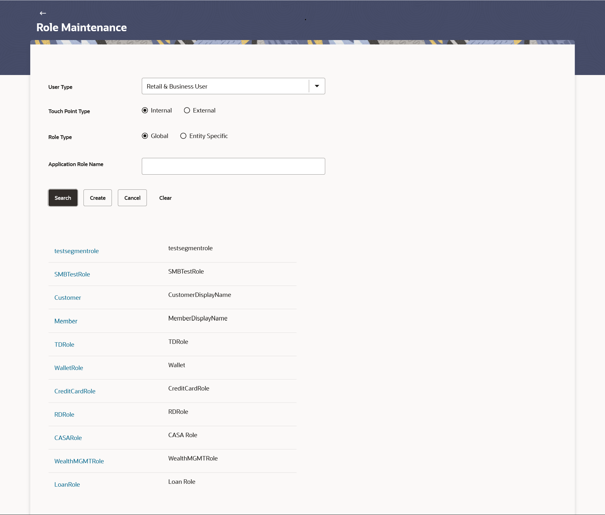Screen dimensions: 605x515
Task: Focus the Application Role Name field
Action: click(x=233, y=166)
